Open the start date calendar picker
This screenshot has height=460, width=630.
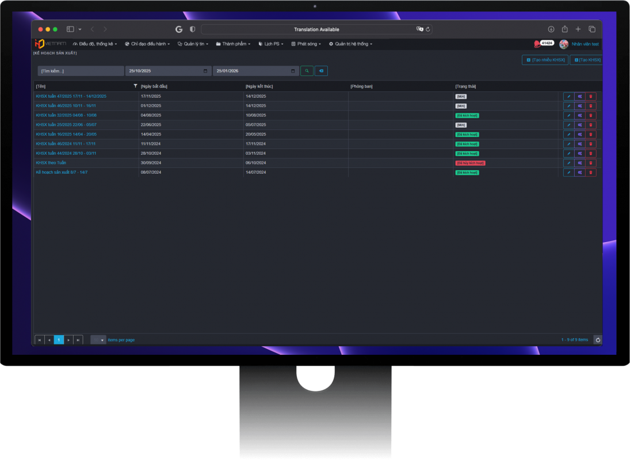pos(206,71)
